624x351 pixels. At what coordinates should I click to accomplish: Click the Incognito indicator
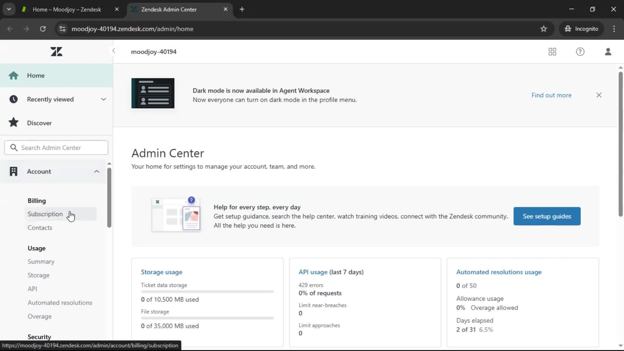point(581,29)
